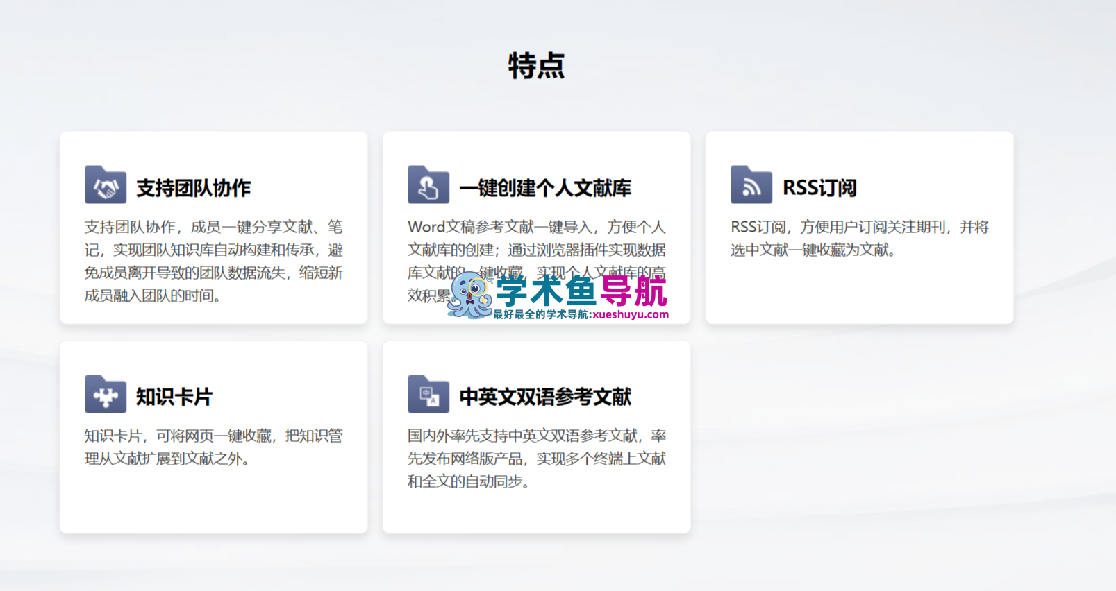Click the finger-tap one-click create icon
The height and width of the screenshot is (591, 1116).
pos(428,185)
